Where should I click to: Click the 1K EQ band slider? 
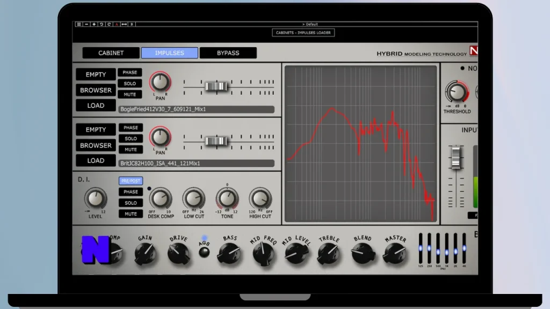pos(446,248)
